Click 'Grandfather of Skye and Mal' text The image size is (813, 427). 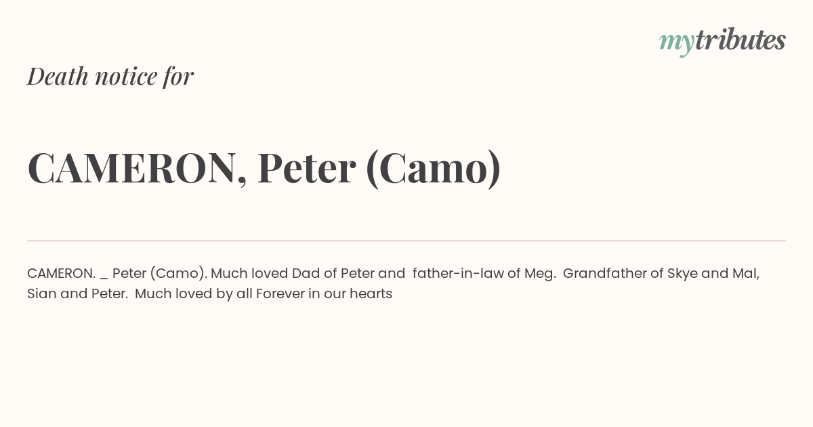click(x=660, y=274)
